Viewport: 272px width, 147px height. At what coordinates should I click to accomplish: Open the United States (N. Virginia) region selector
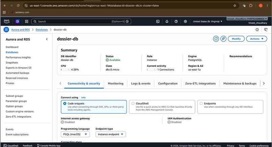[208, 22]
